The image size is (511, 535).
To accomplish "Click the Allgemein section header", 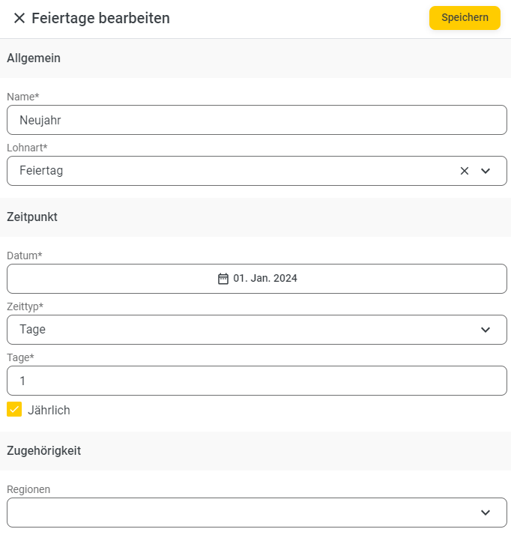I will [34, 58].
